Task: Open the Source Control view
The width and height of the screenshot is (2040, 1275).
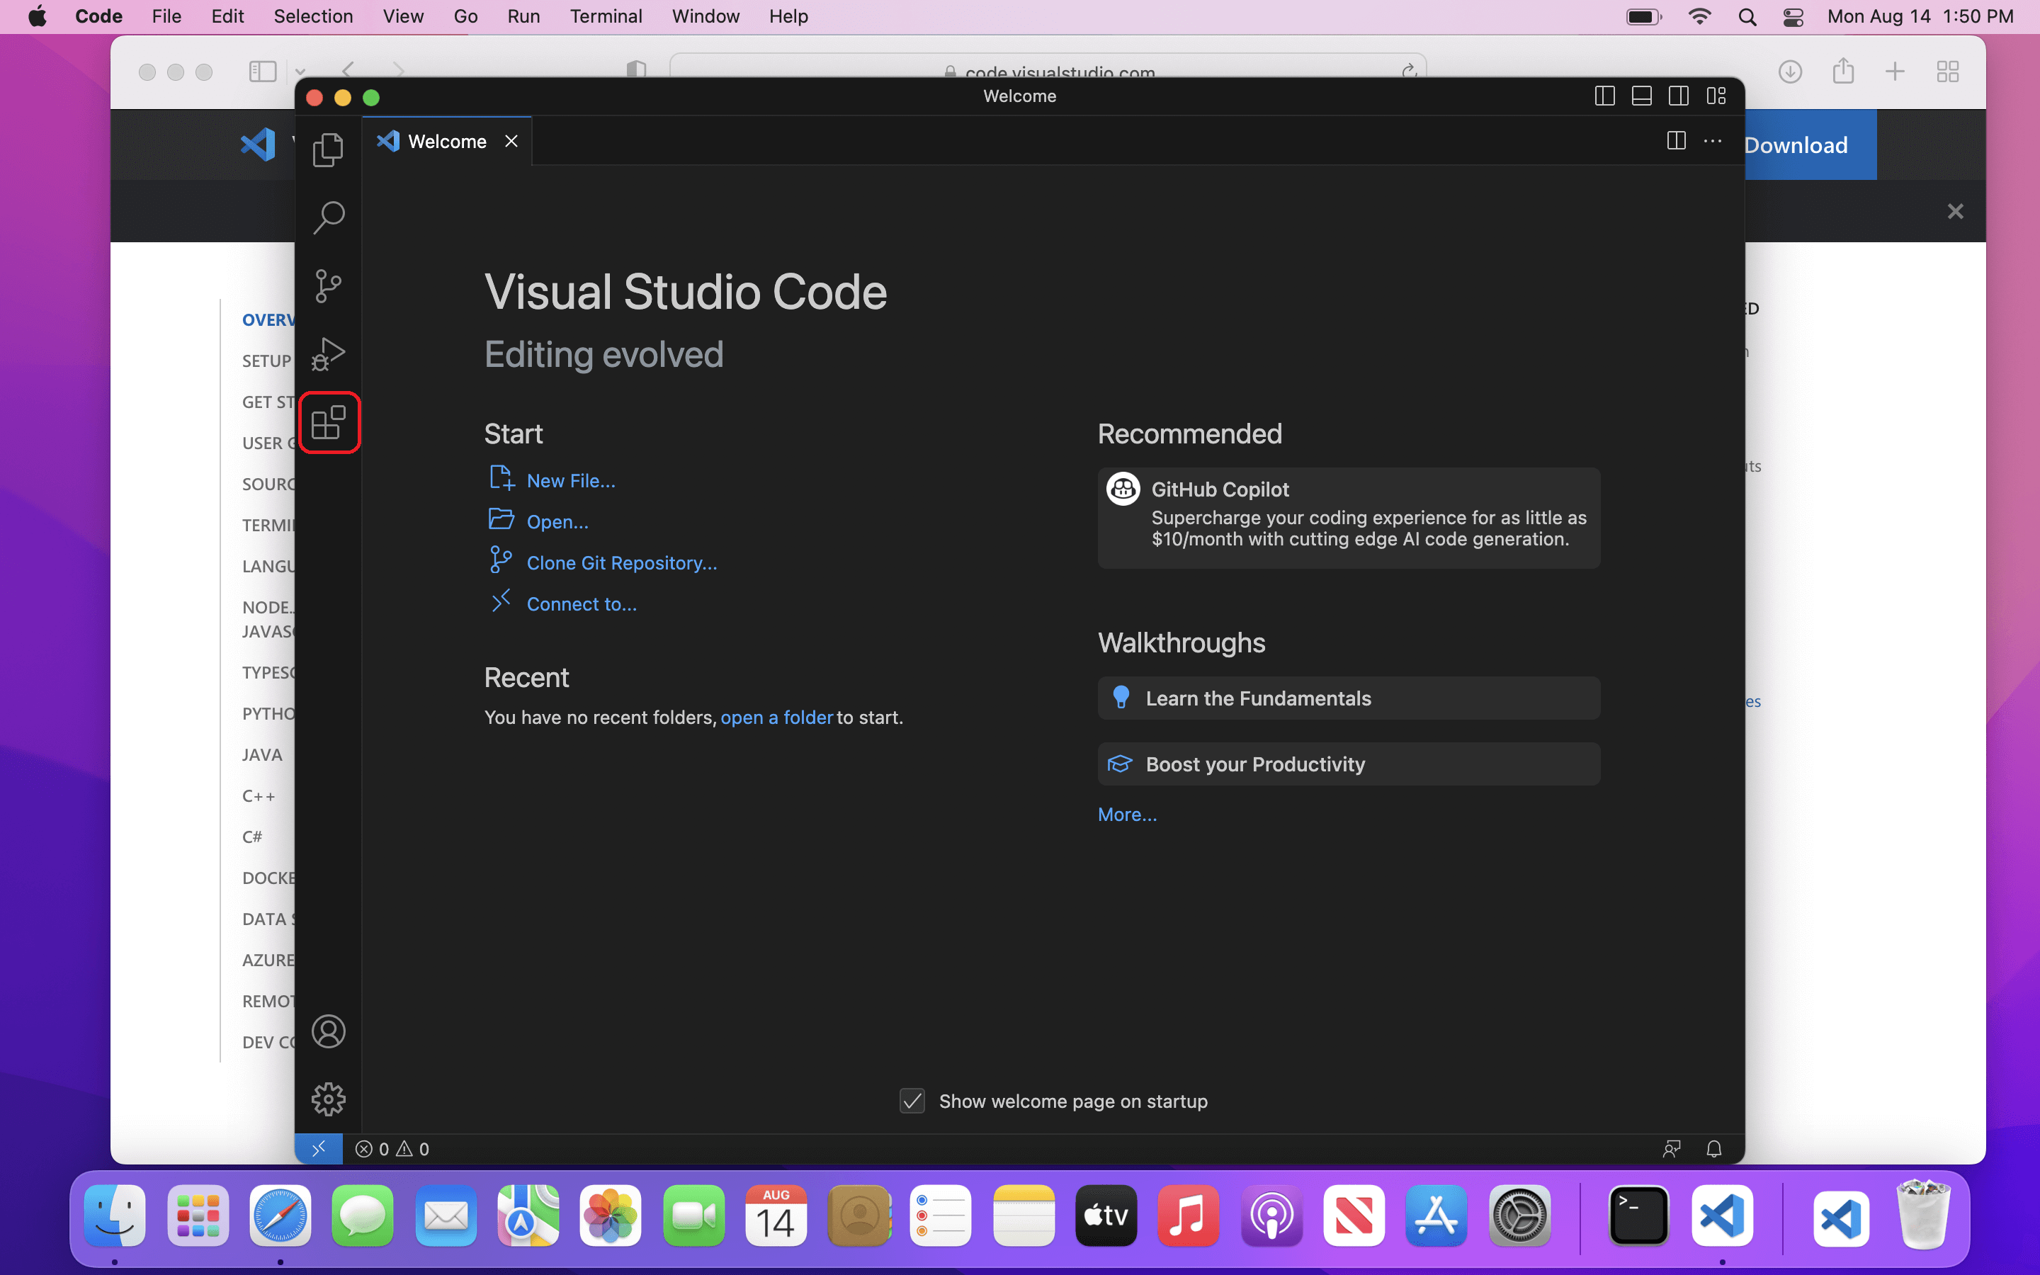Action: (328, 286)
